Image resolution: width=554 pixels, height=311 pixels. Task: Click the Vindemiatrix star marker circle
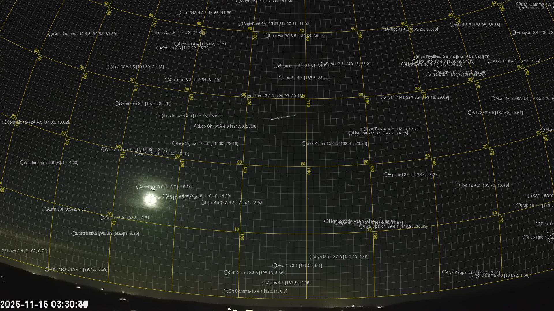point(22,163)
